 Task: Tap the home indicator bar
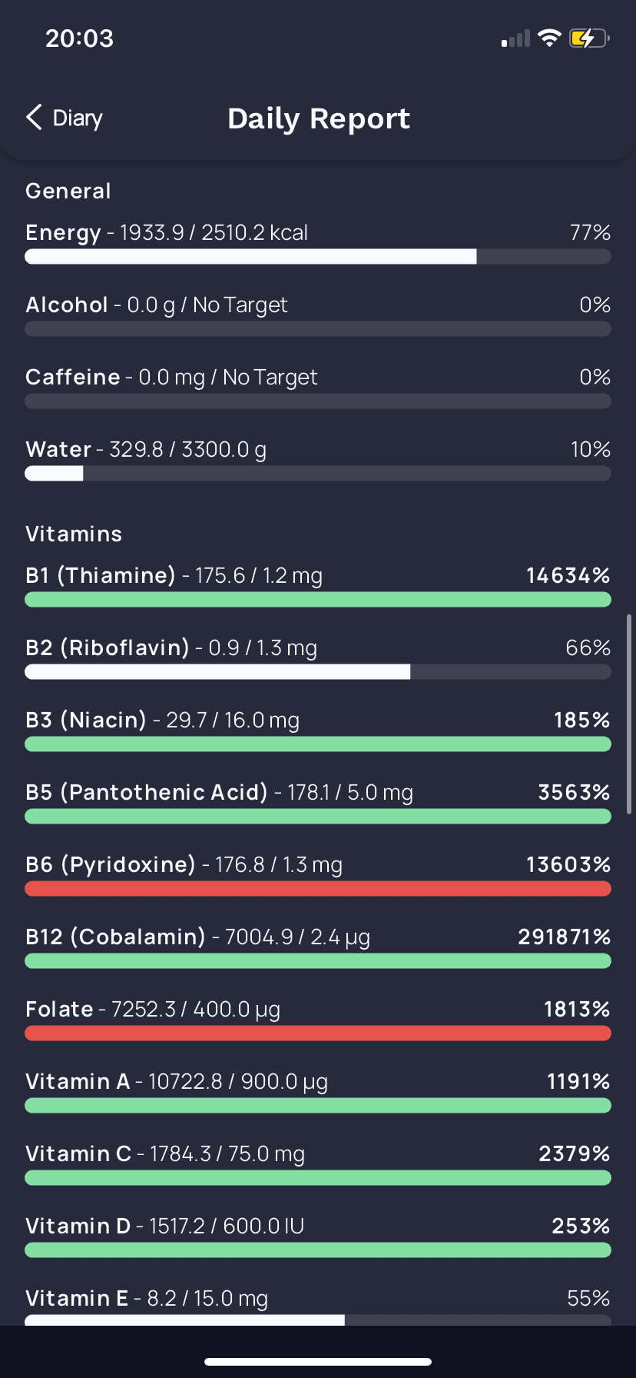coord(318,1362)
